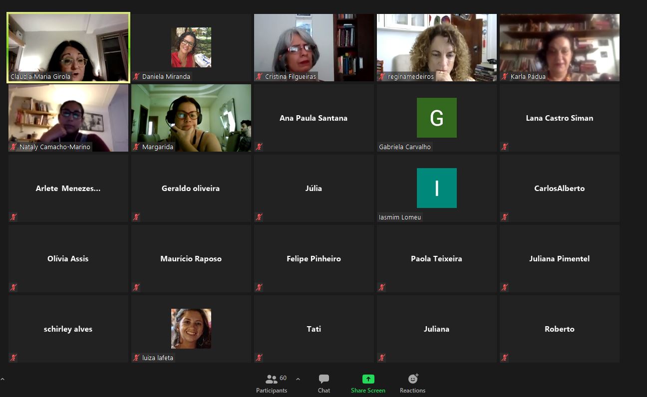Click the name Geraldo oliveira
Image resolution: width=647 pixels, height=397 pixels.
pos(191,189)
